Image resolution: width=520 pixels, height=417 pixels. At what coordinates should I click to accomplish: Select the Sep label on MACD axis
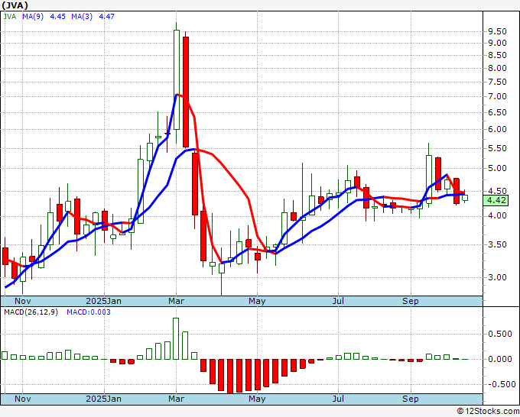click(411, 399)
